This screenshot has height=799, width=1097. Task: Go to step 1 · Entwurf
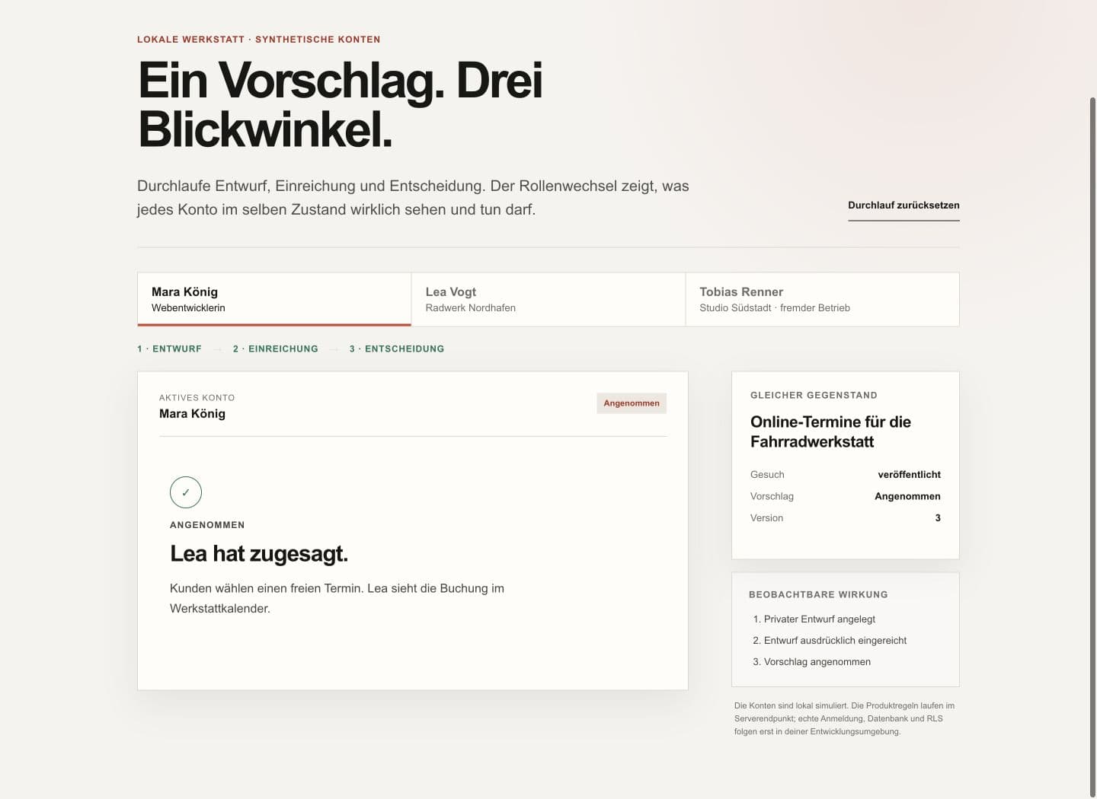(x=169, y=349)
